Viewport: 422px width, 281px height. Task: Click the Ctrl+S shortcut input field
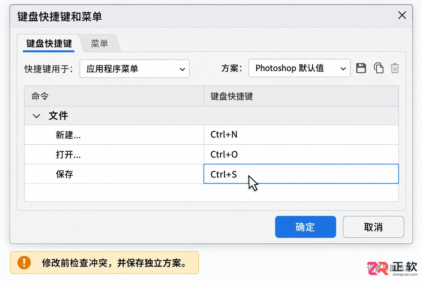(301, 174)
